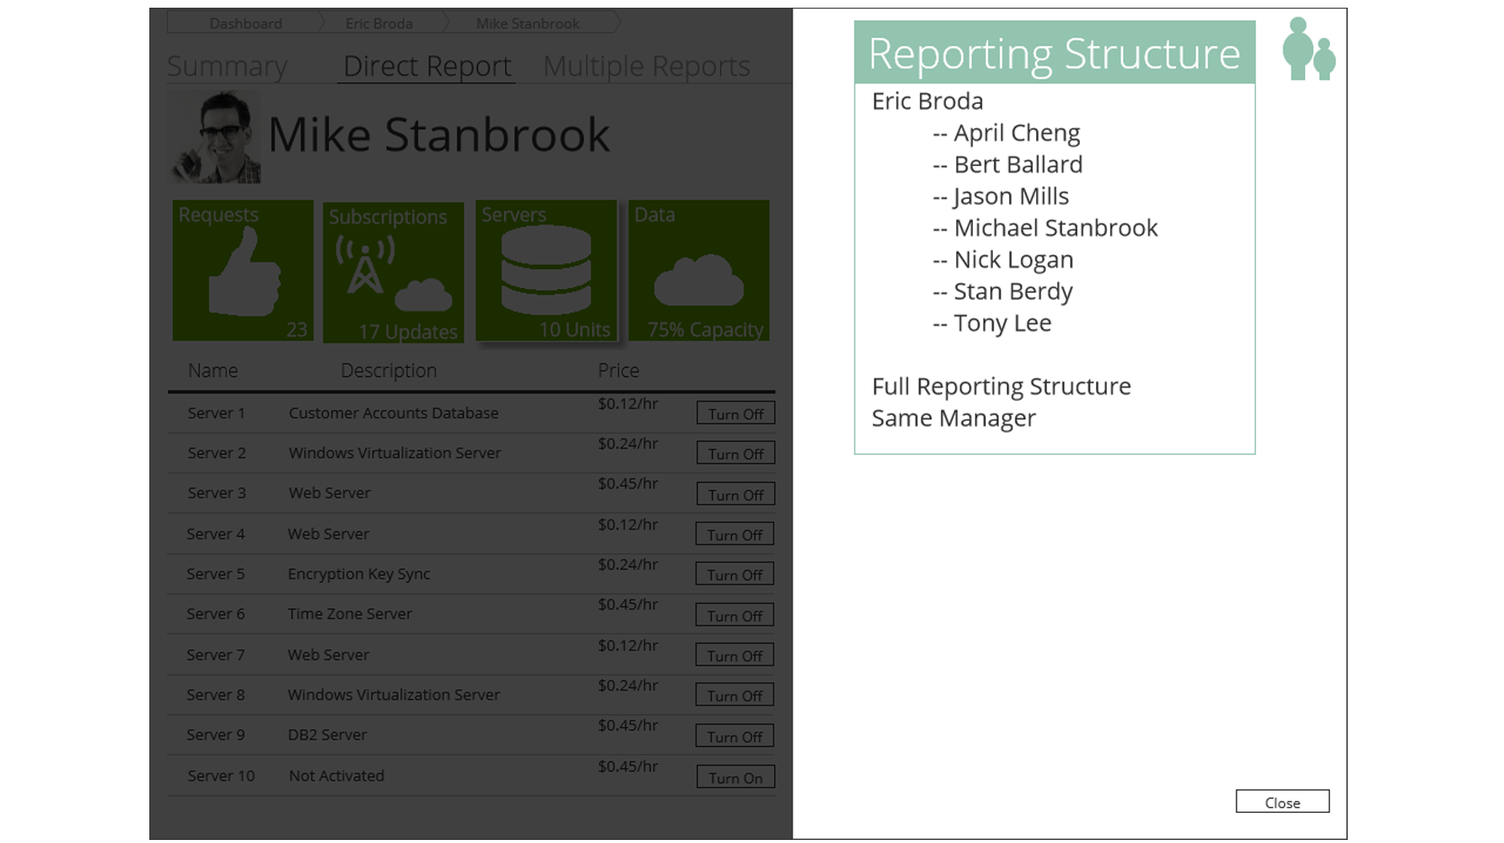Go to Dashboard in the breadcrumb
The width and height of the screenshot is (1504, 843).
(246, 24)
